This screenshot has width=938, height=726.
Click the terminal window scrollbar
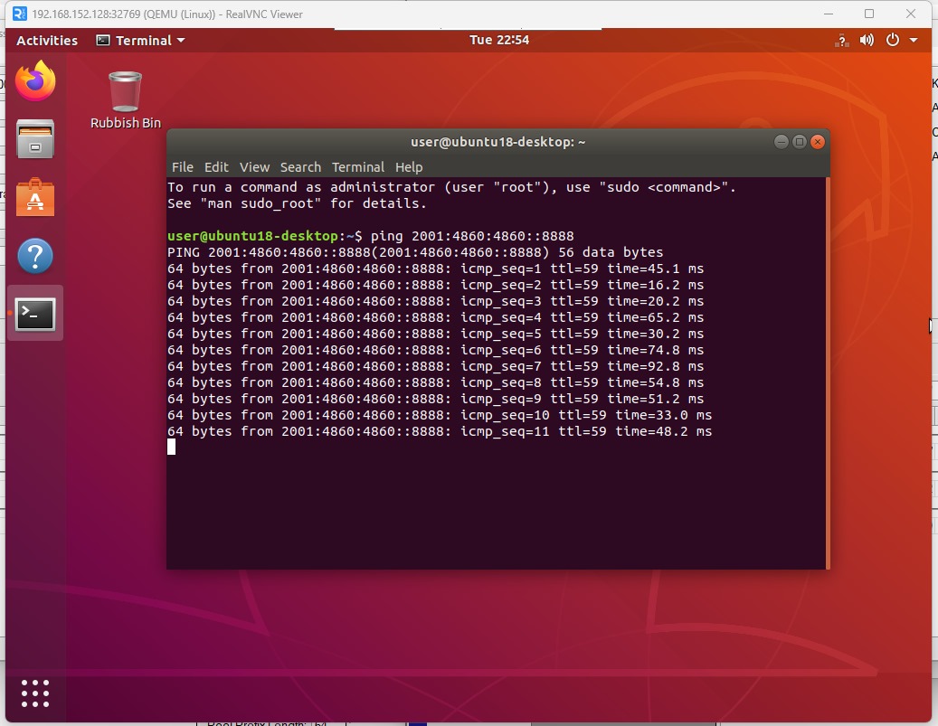[827, 371]
